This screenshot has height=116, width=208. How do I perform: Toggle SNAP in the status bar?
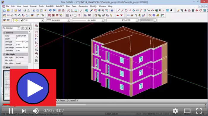point(139,114)
